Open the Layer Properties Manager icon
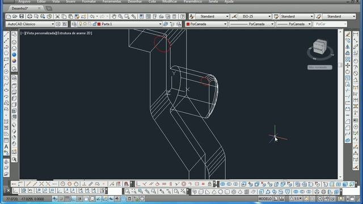Image resolution: width=363 pixels, height=204 pixels. 74,24
